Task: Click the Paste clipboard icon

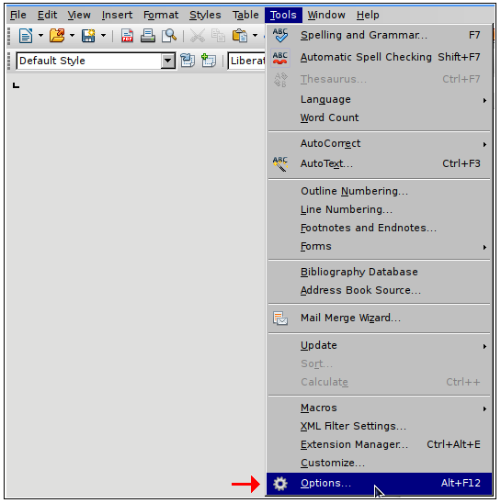Action: coord(240,36)
